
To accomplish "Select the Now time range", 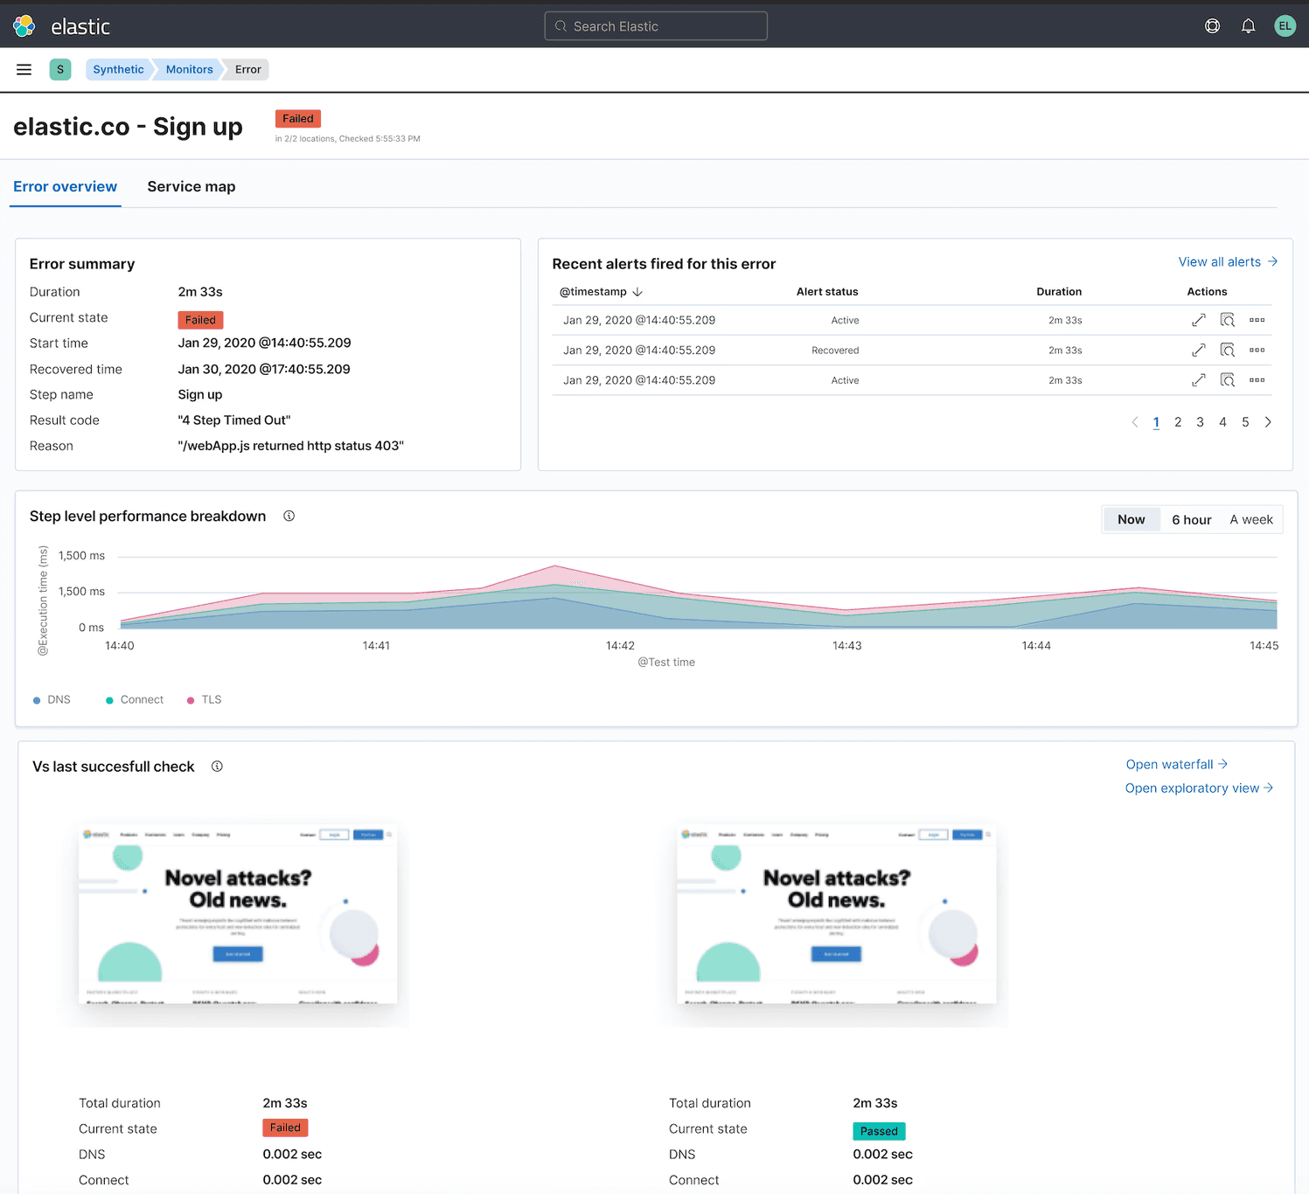I will pos(1131,519).
